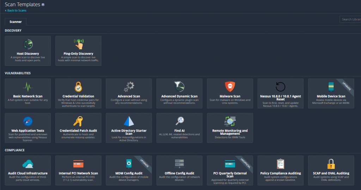Click the COMPLIANCE section heading
Image resolution: width=361 pixels, height=190 pixels.
coord(15,150)
